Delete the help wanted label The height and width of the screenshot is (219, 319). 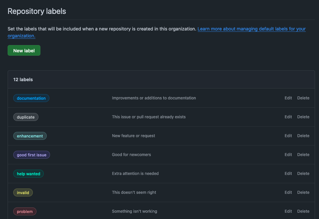(x=303, y=174)
